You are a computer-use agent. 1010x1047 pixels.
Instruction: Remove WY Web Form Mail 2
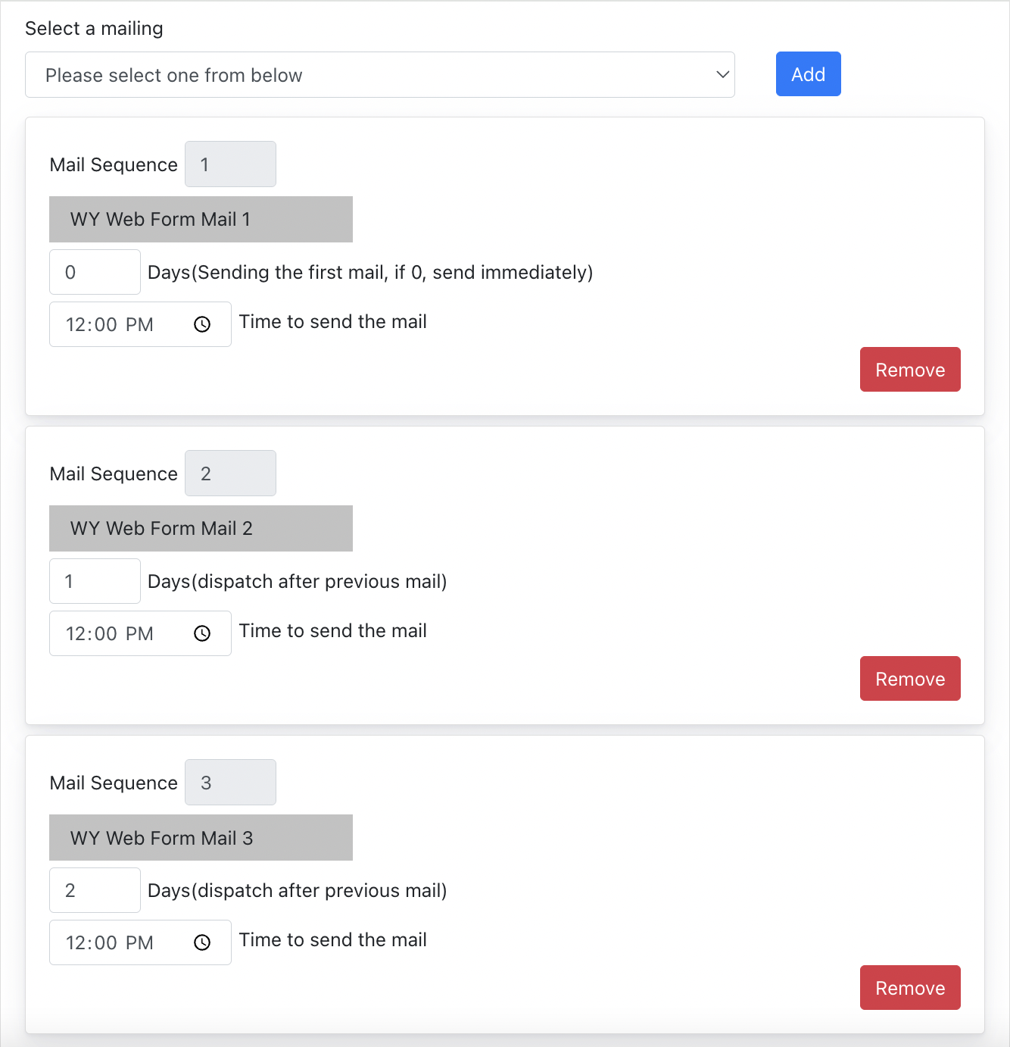point(910,678)
